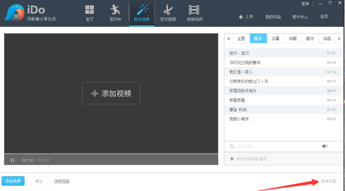Select the song 我们是一家人
This screenshot has height=191, width=345.
click(x=284, y=72)
